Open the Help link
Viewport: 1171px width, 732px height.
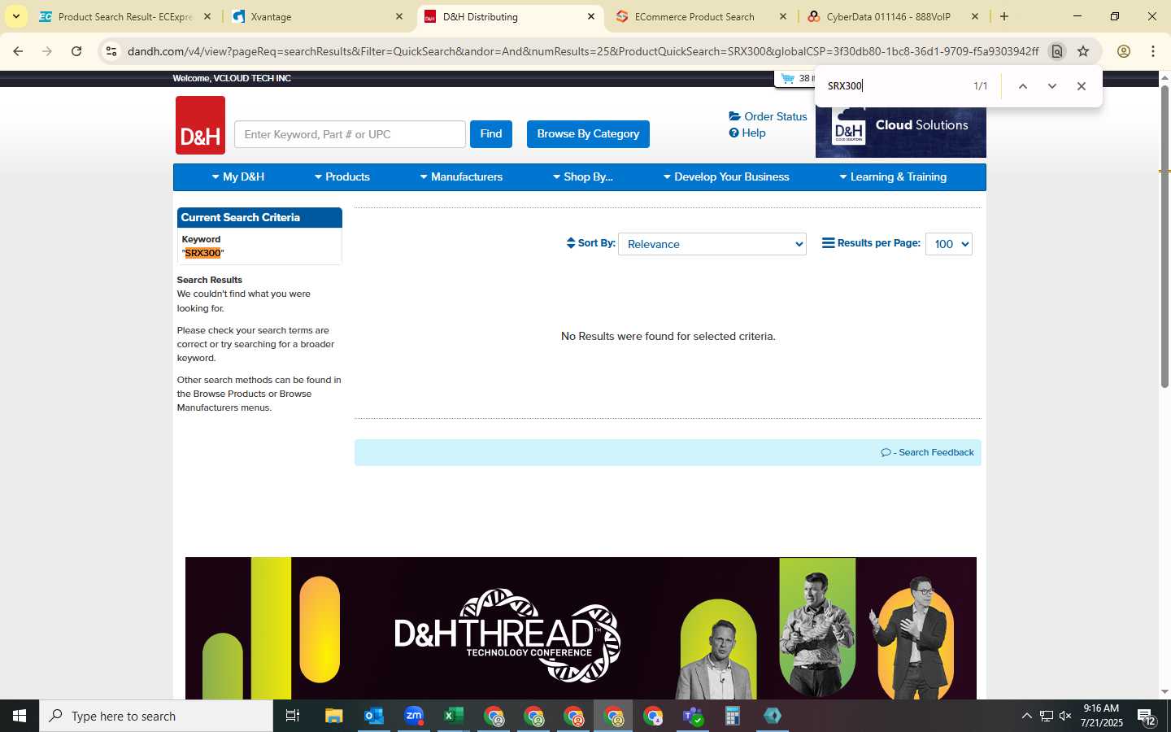[x=747, y=133]
